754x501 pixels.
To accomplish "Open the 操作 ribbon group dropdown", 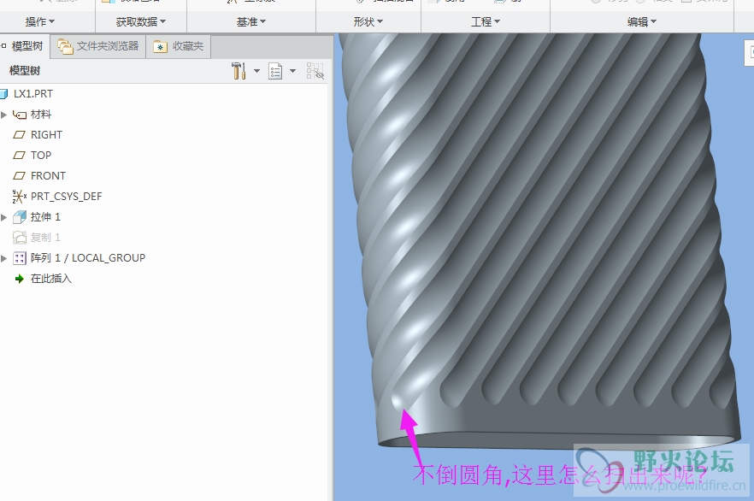I will point(40,21).
